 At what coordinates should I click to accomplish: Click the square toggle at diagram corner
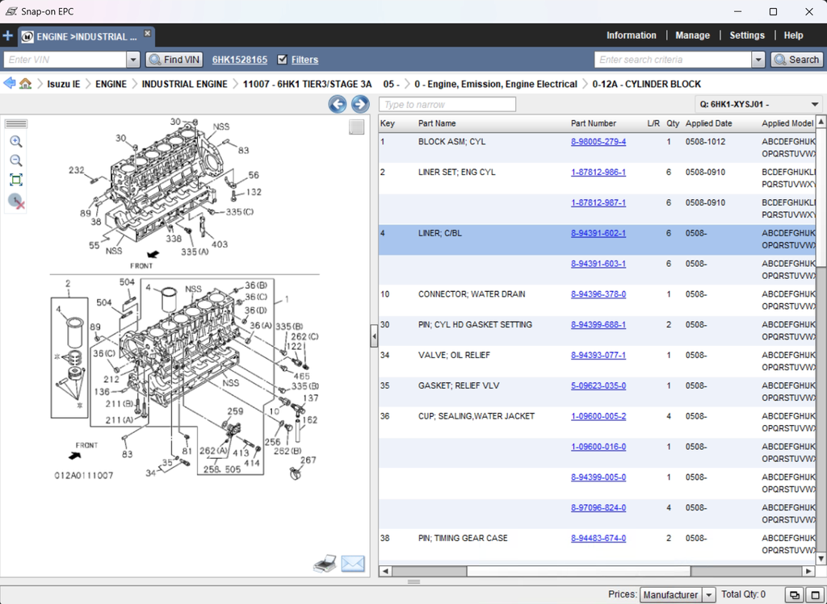click(356, 127)
